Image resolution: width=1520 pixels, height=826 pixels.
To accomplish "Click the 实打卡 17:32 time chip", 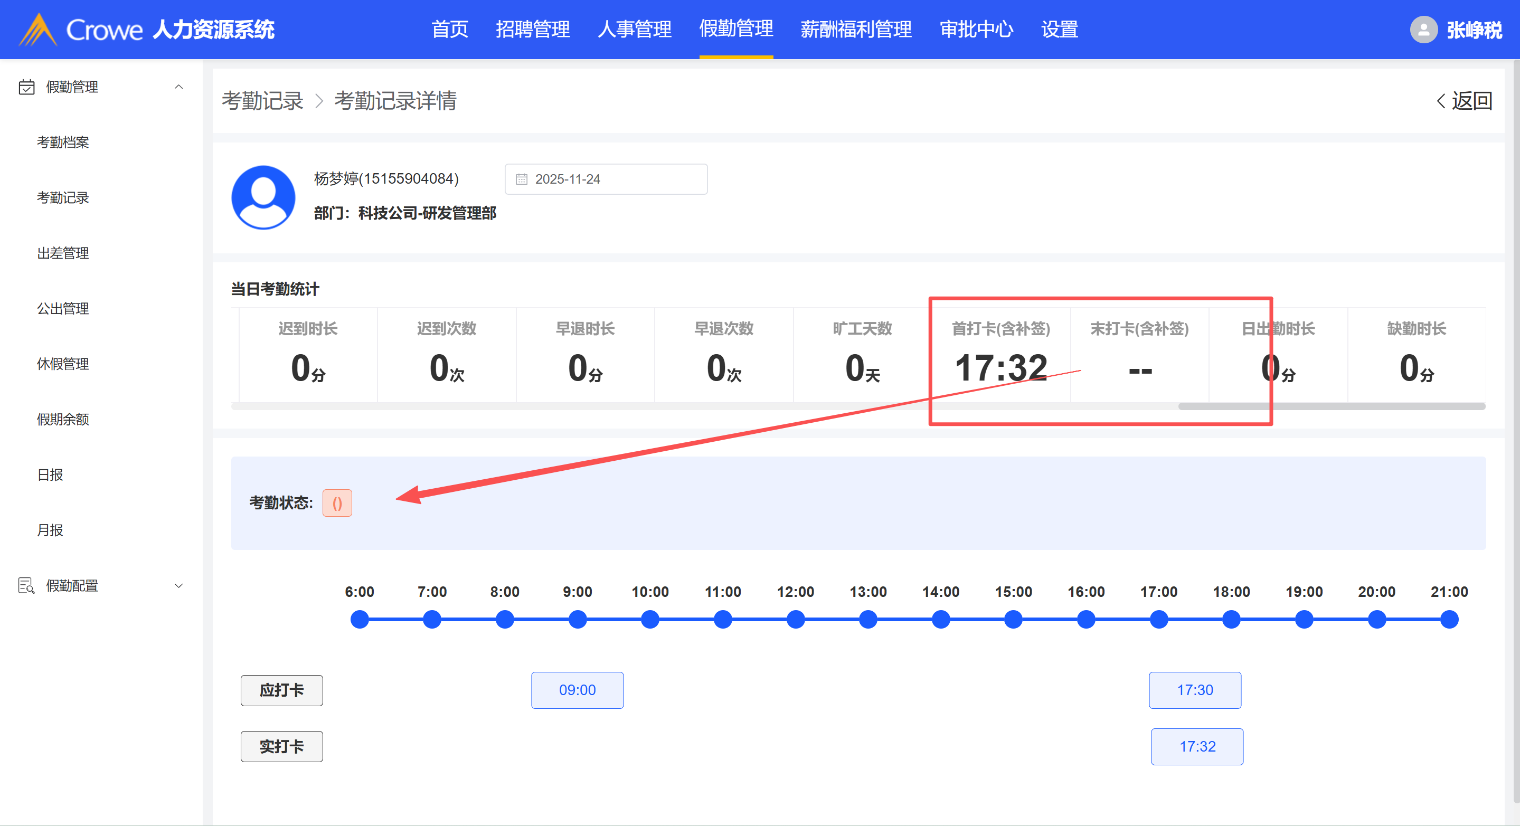I will pyautogui.click(x=1197, y=746).
